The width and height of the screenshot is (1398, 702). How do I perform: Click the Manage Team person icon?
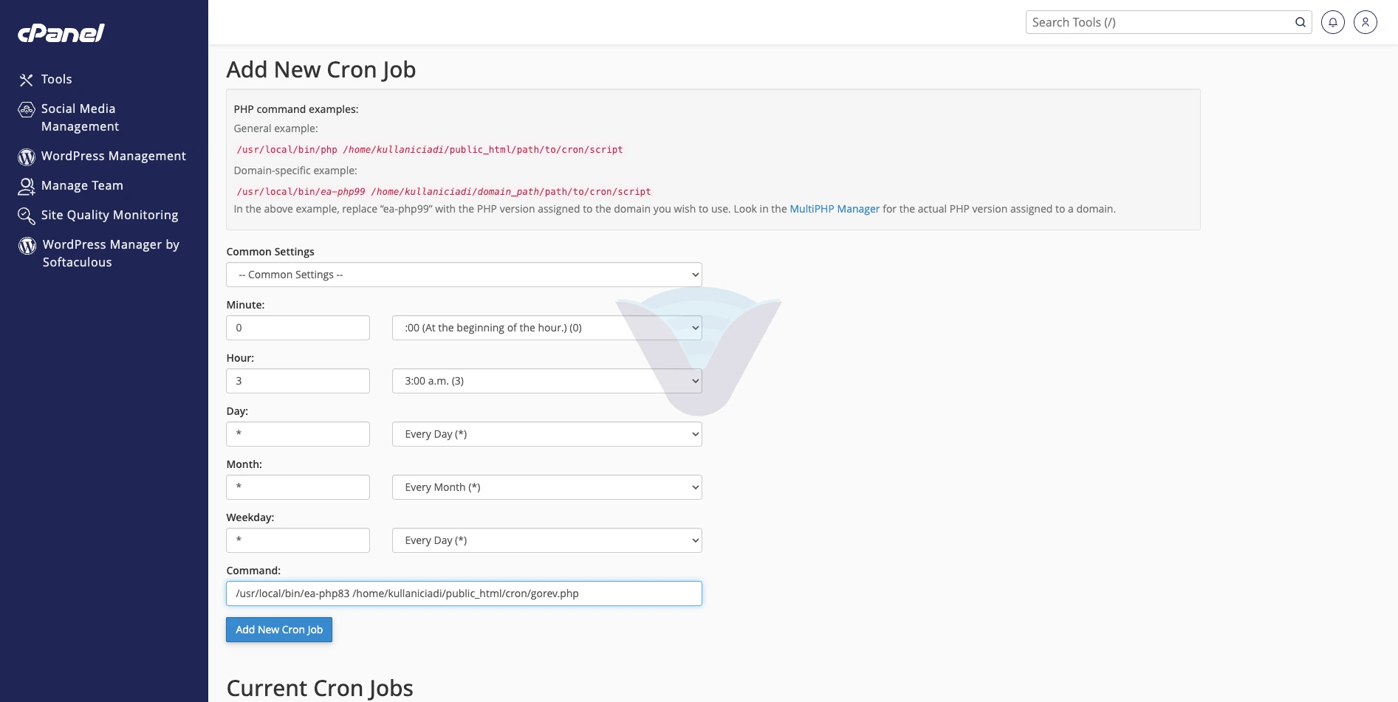click(x=27, y=186)
